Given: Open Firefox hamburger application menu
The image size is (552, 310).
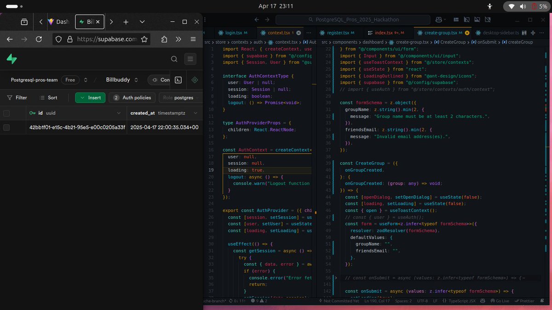Looking at the screenshot, I should [193, 39].
